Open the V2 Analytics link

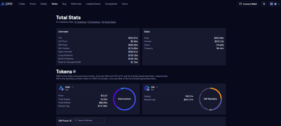(94, 22)
